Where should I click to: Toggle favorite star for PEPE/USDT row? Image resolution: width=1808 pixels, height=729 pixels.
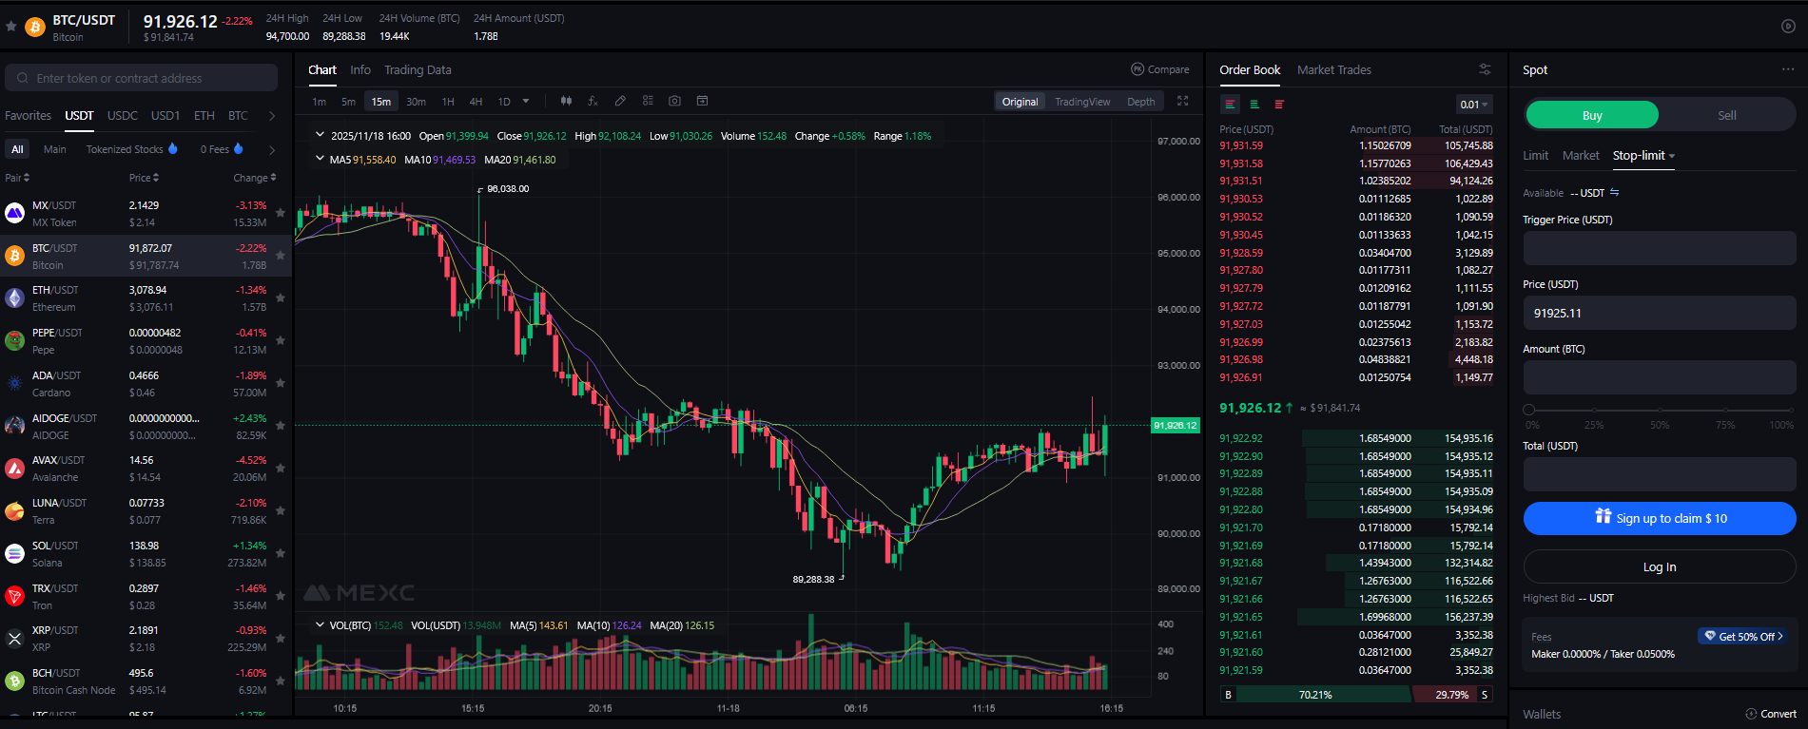[281, 340]
